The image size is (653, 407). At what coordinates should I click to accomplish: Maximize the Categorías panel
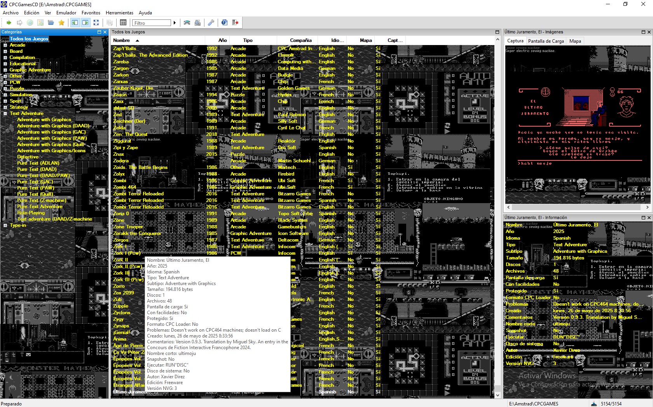coord(99,32)
